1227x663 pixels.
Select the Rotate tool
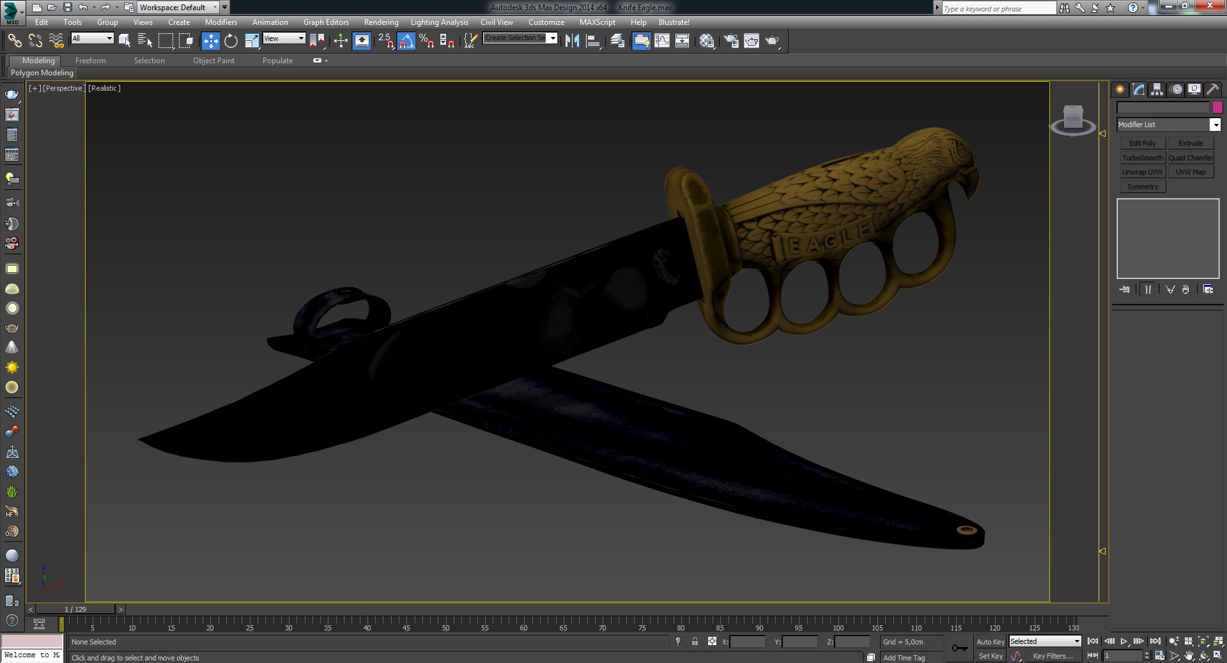point(231,41)
